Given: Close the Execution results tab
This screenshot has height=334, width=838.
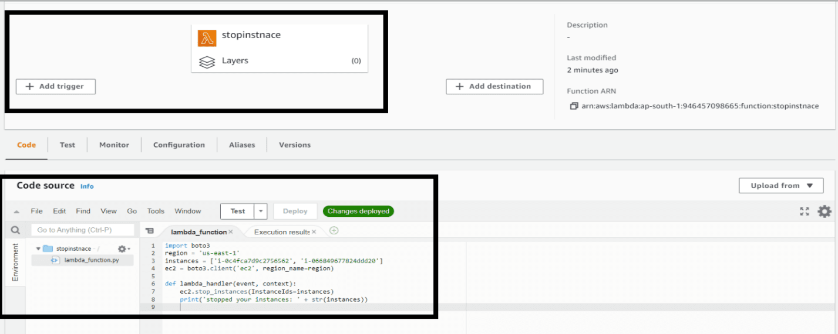Looking at the screenshot, I should [x=314, y=232].
